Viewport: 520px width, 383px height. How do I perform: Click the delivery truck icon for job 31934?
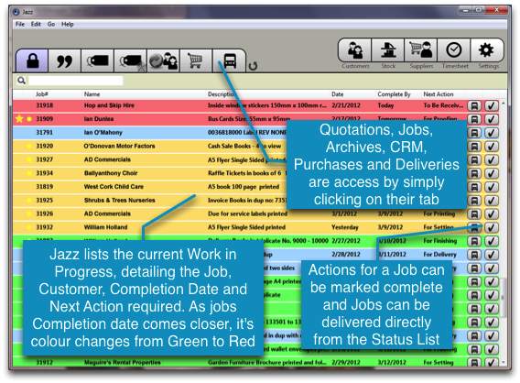pos(474,173)
